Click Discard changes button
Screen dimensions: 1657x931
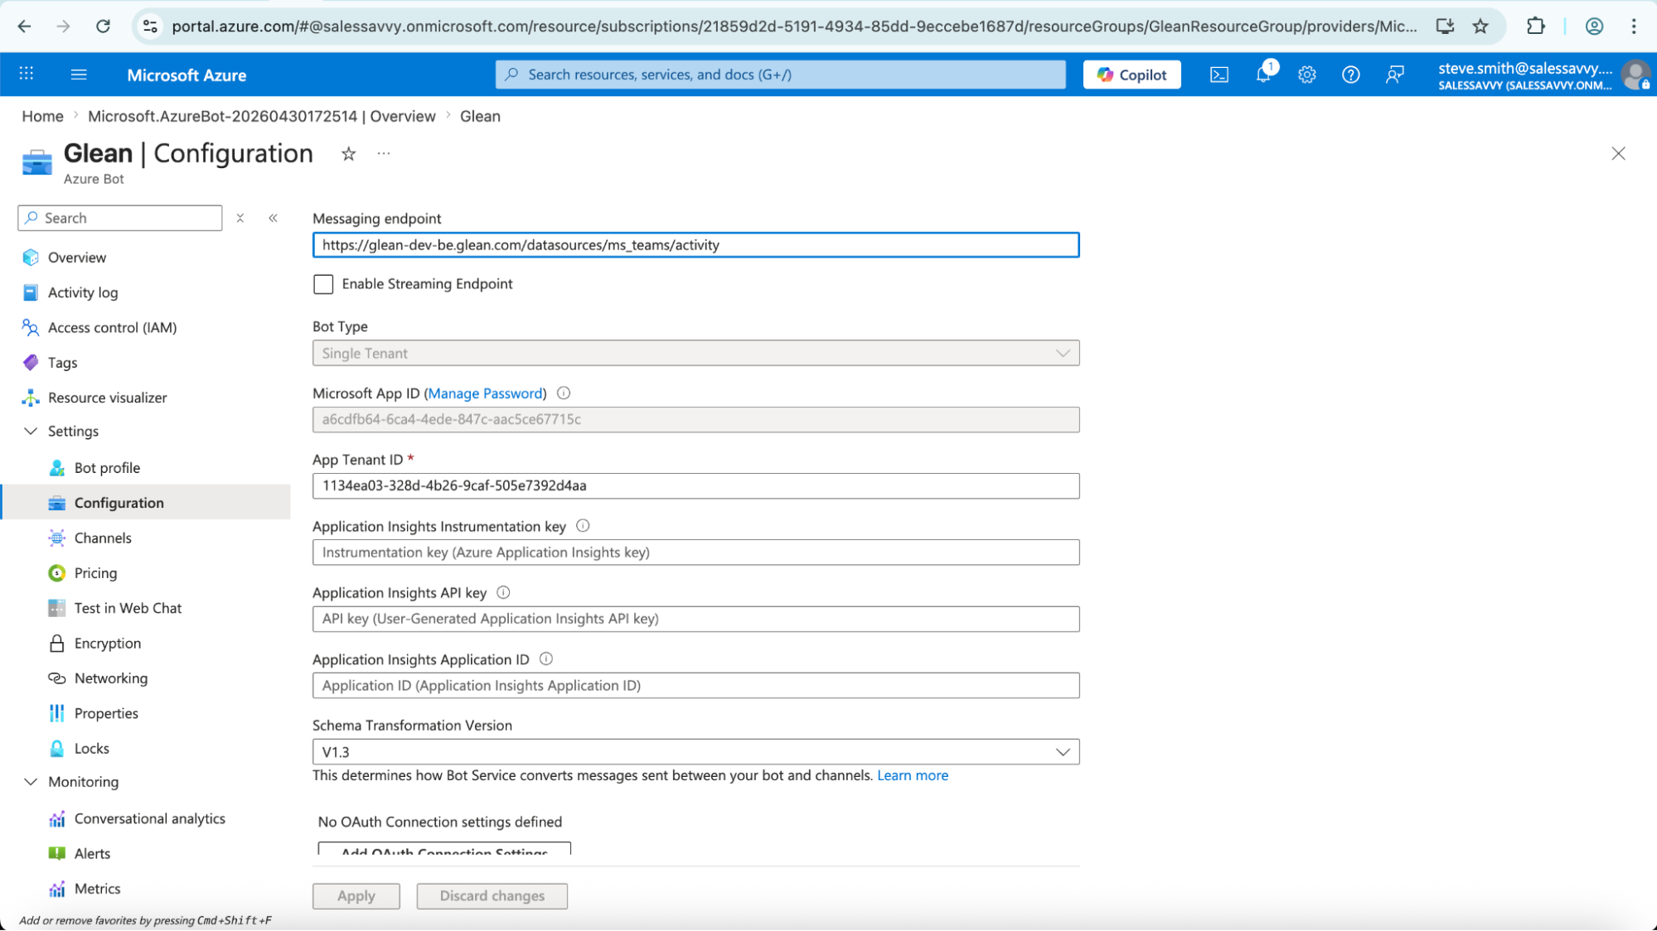tap(492, 896)
